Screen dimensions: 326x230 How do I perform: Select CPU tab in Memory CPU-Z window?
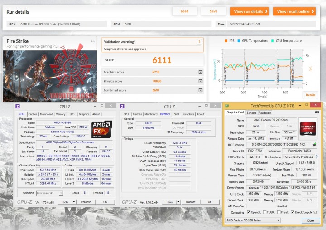click(x=126, y=114)
